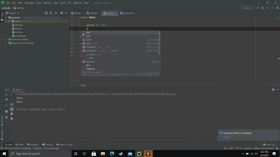The width and height of the screenshot is (280, 157).
Task: Choose 'lambda' from the completion popup
Action: point(121,69)
